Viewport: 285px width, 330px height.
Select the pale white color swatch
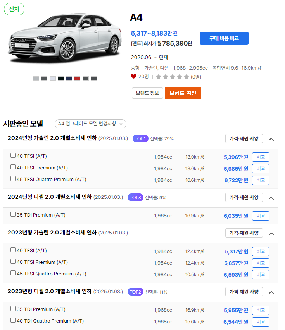pyautogui.click(x=53, y=79)
